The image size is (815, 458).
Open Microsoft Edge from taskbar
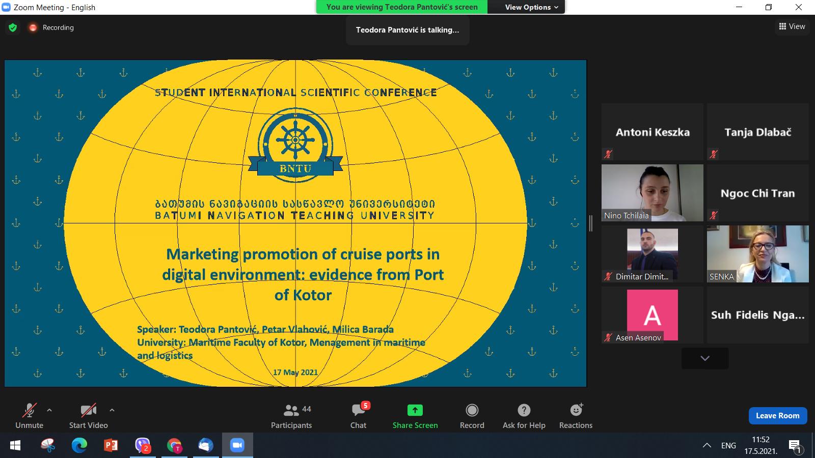point(79,446)
